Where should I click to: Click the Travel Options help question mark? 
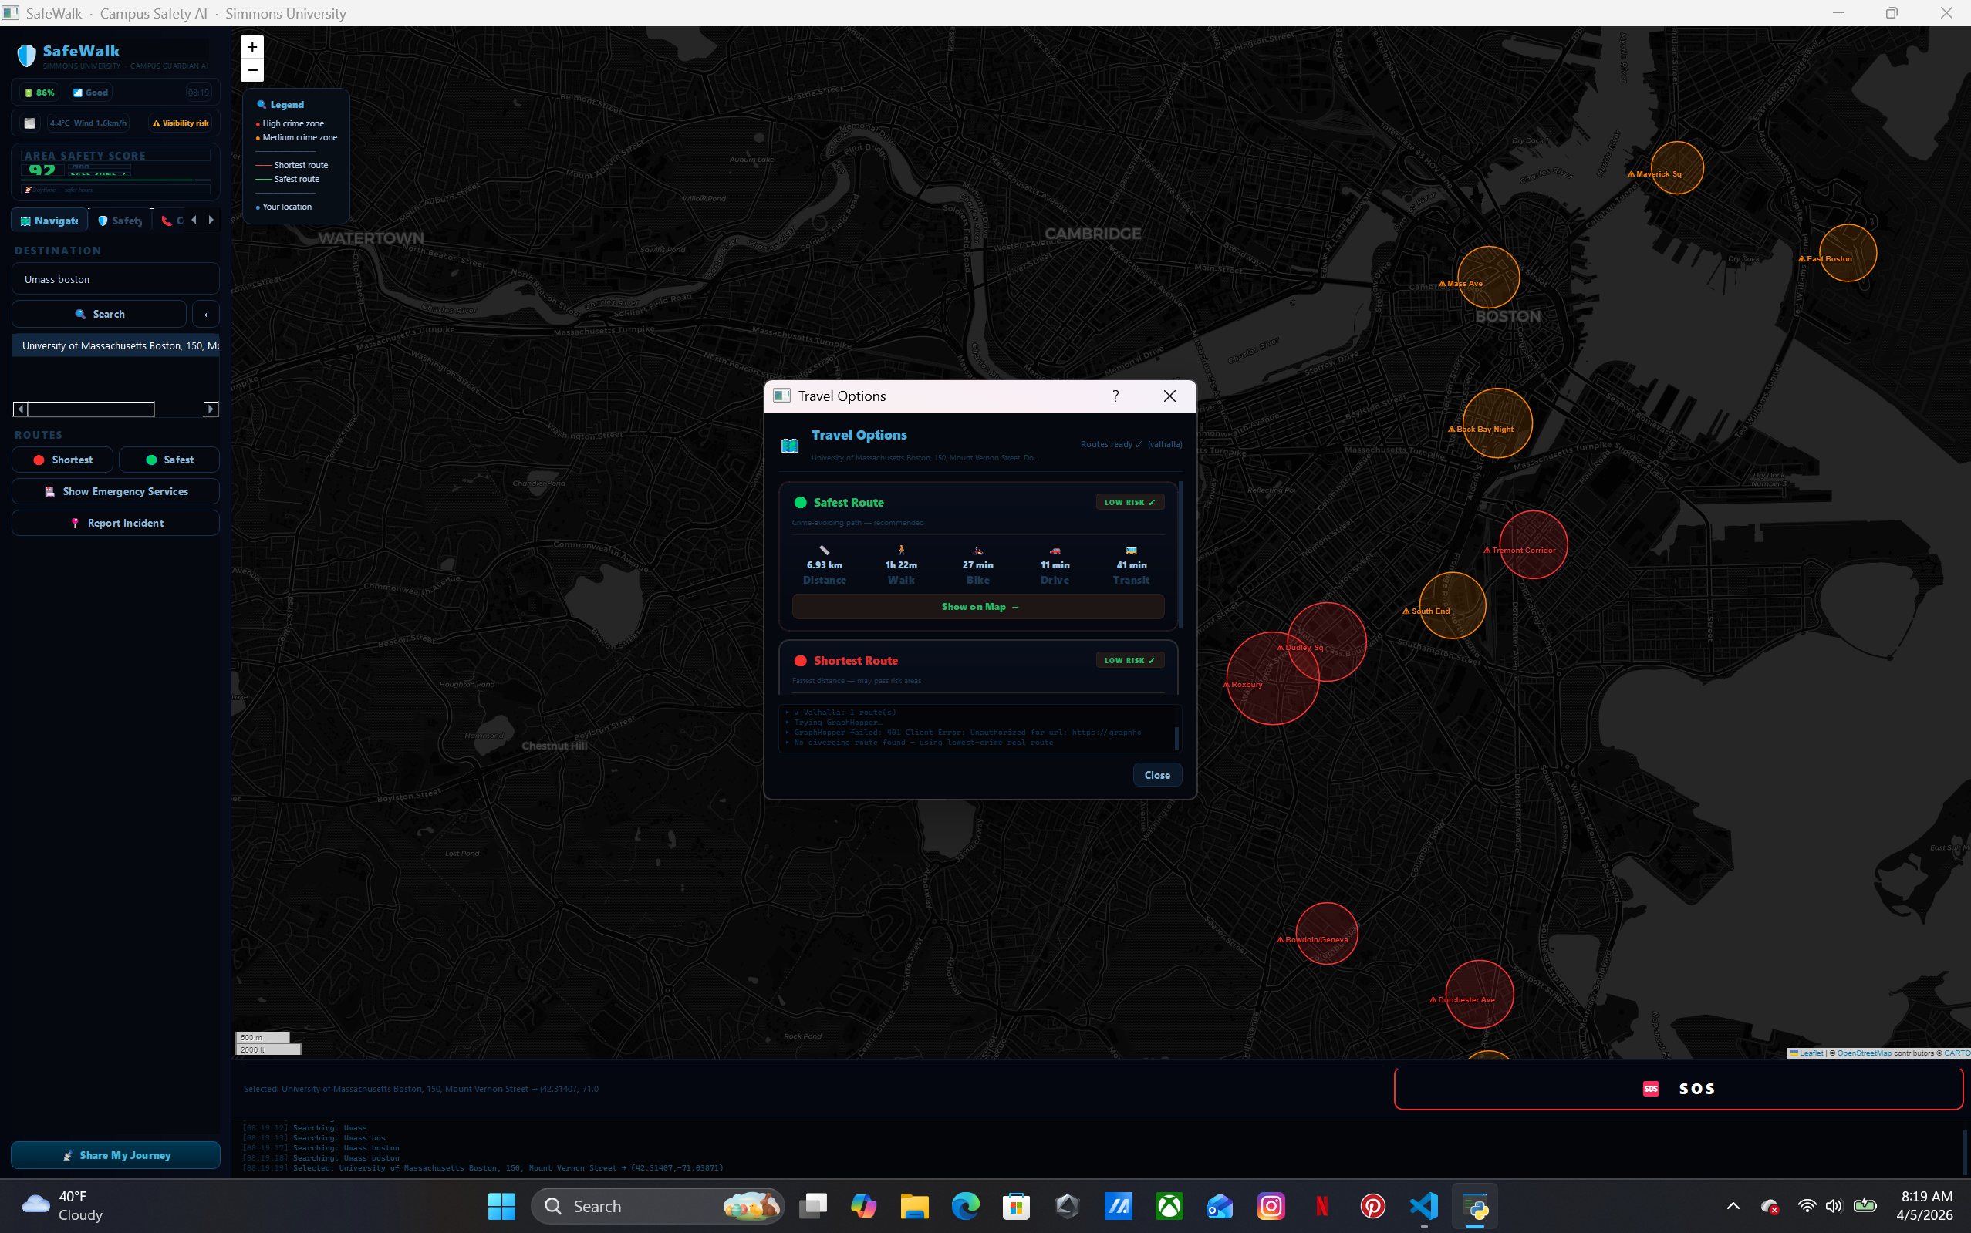click(x=1115, y=396)
